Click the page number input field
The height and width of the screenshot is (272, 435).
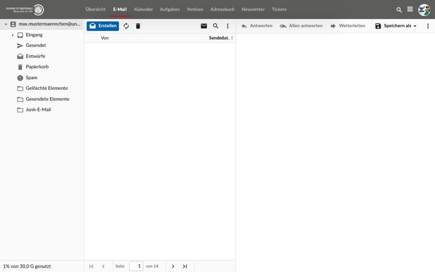tap(136, 266)
